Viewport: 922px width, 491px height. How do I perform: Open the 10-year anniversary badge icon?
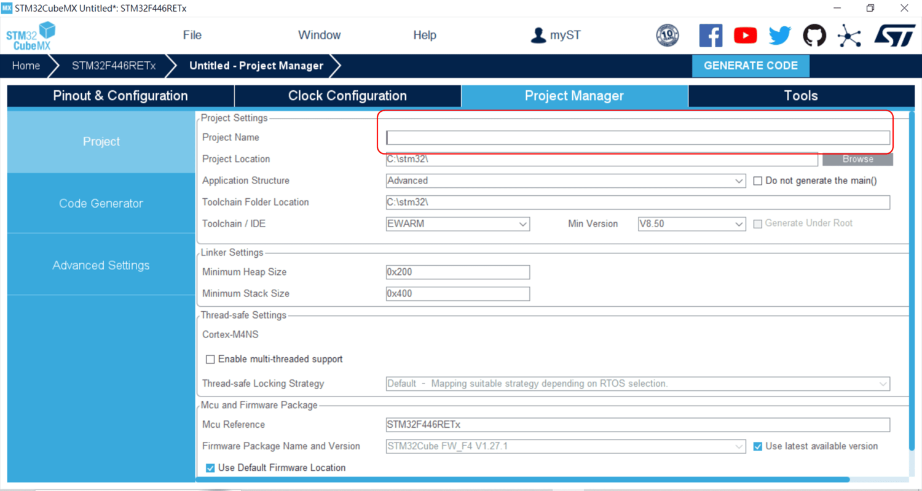tap(668, 35)
